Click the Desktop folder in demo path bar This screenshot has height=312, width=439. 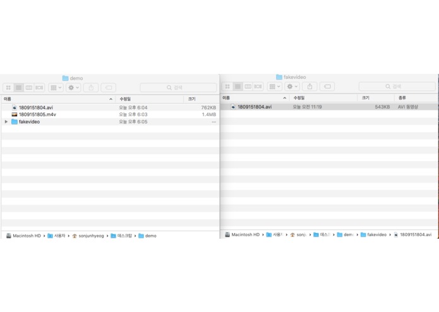click(121, 236)
